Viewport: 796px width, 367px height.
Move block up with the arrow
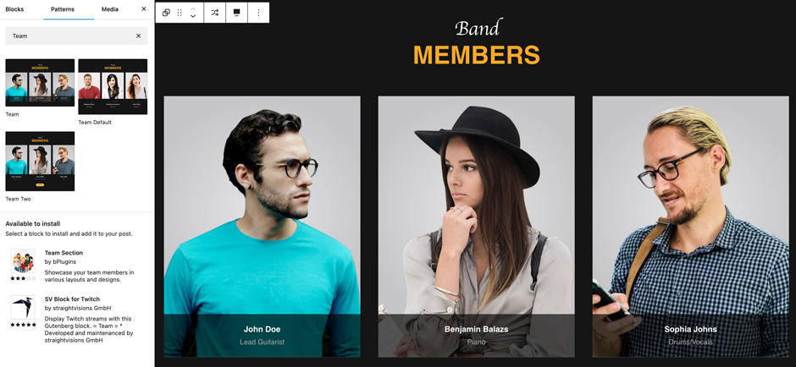pyautogui.click(x=193, y=9)
